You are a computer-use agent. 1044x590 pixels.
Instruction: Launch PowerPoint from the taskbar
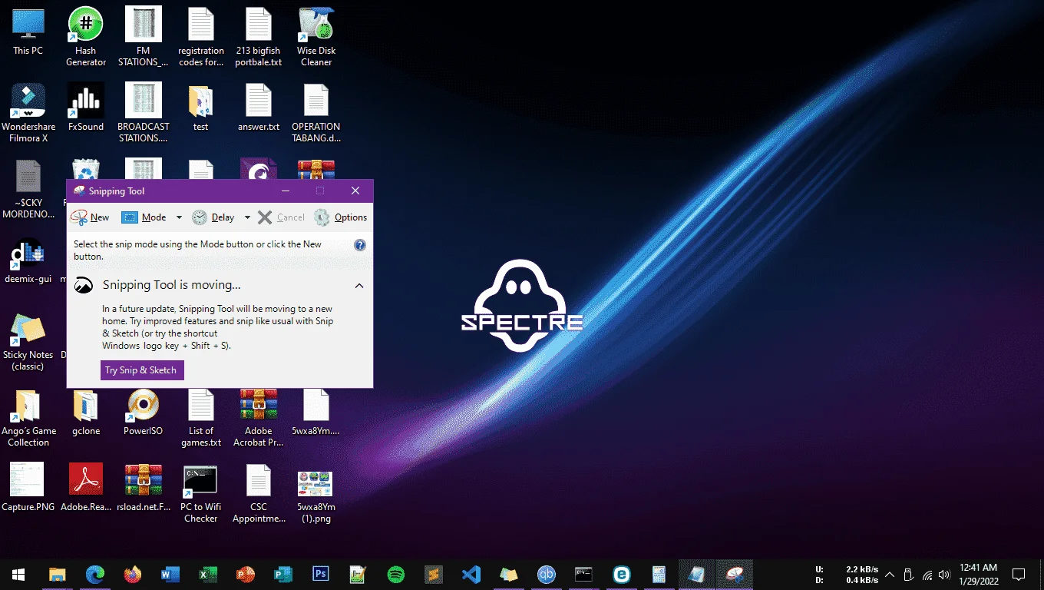tap(246, 574)
